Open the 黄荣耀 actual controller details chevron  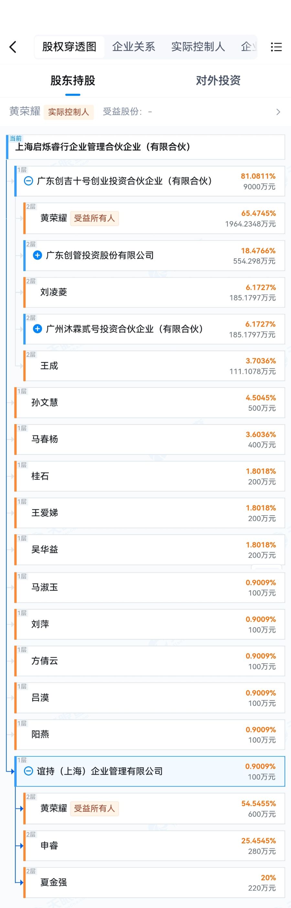(278, 112)
